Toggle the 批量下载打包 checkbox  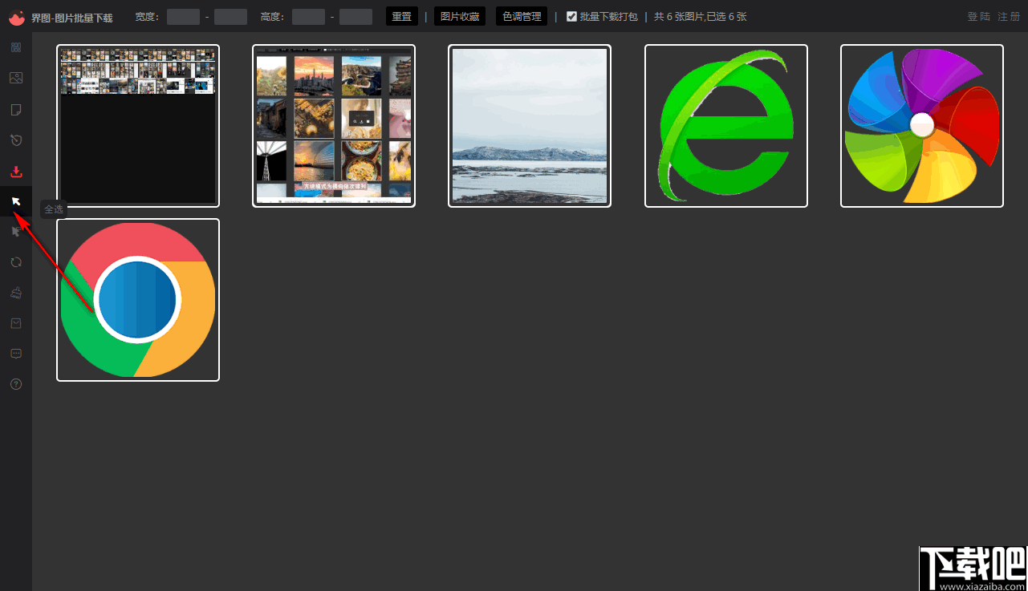point(571,16)
